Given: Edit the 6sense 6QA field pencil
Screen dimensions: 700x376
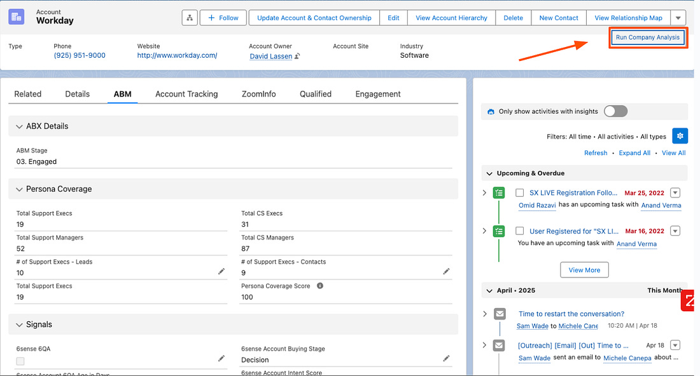Looking at the screenshot, I should point(221,358).
